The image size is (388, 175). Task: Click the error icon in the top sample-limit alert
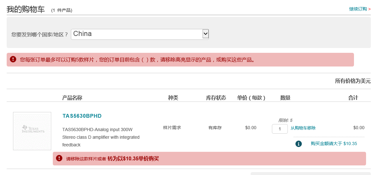coord(13,59)
